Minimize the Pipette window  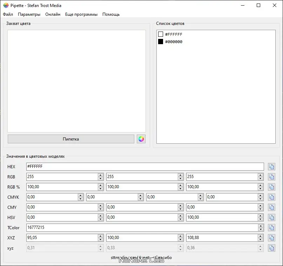click(243, 5)
